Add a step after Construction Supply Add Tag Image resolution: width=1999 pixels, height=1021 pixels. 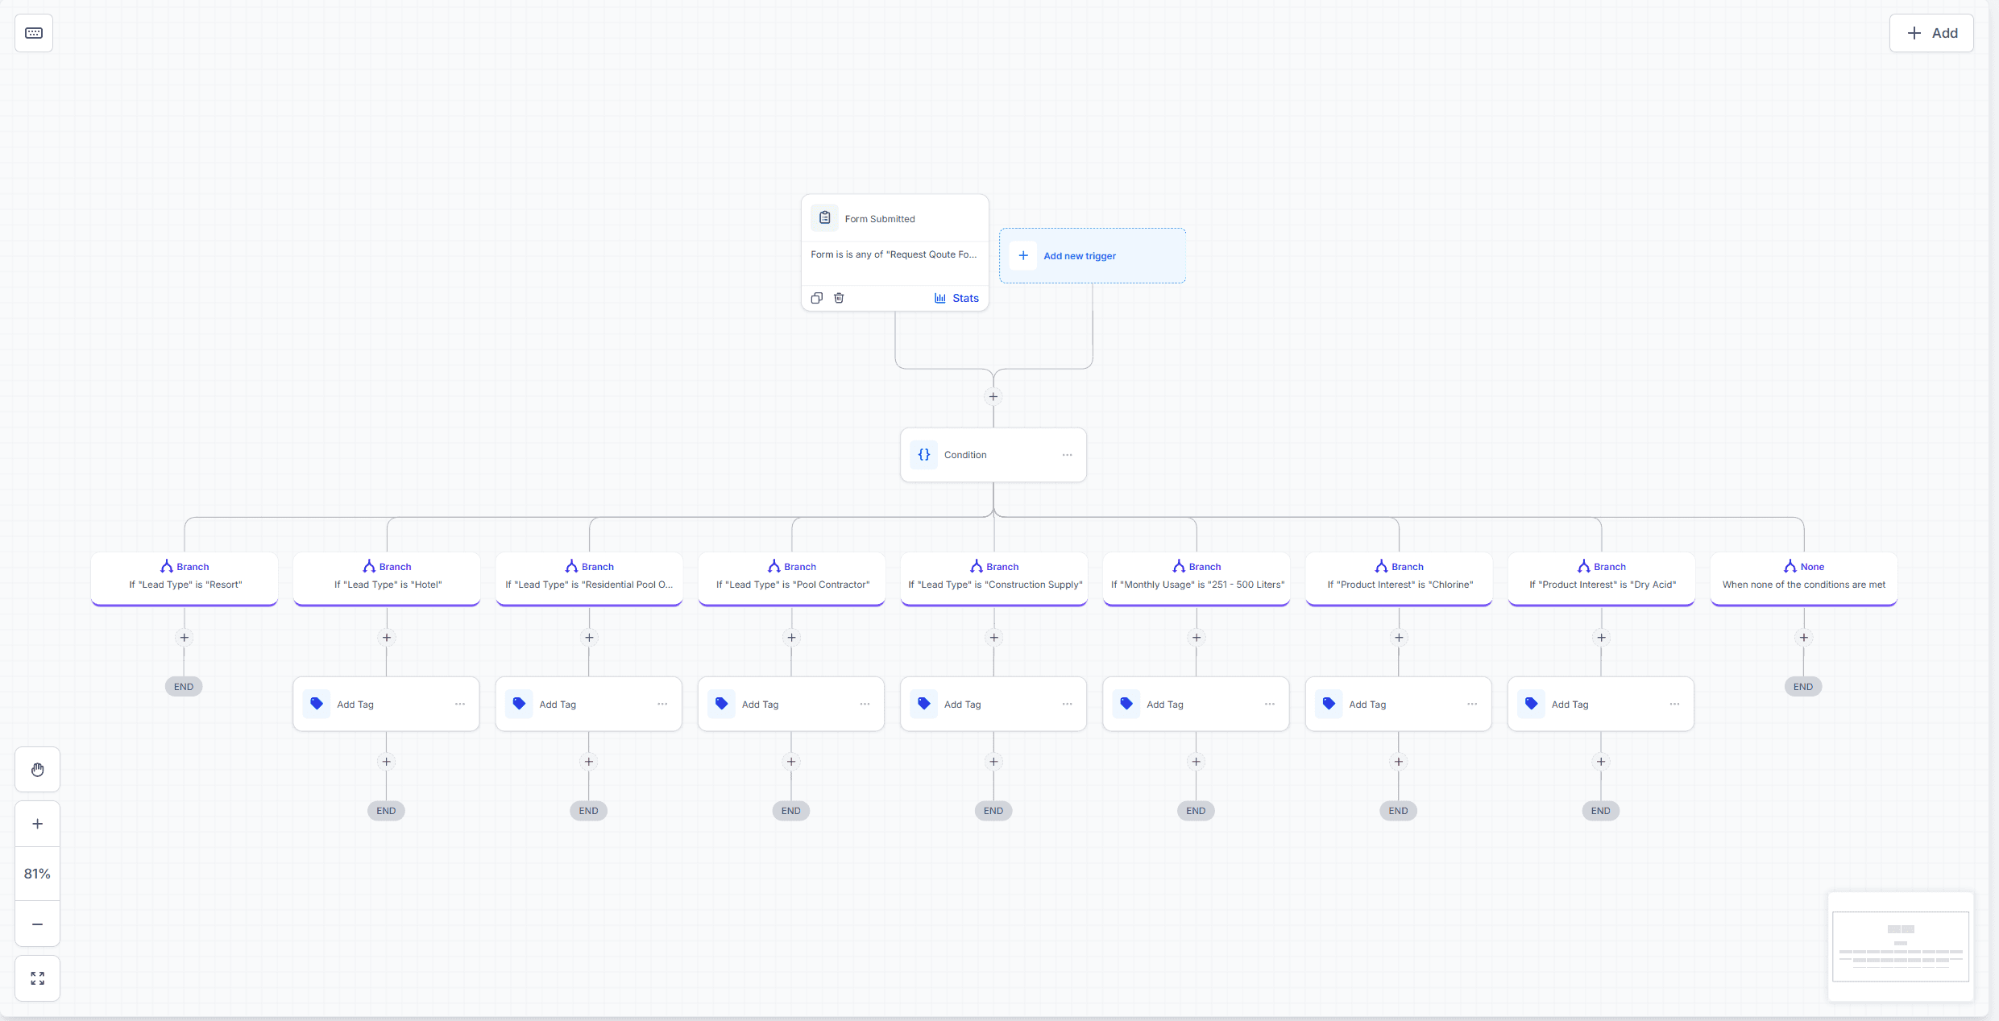tap(994, 762)
